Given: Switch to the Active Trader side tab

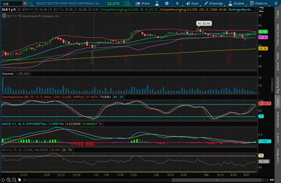Looking at the screenshot, I should 278,61.
